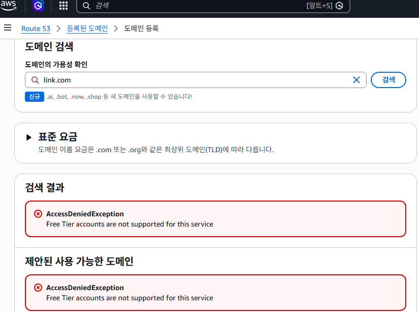Clear the link.com domain search field

tap(356, 80)
